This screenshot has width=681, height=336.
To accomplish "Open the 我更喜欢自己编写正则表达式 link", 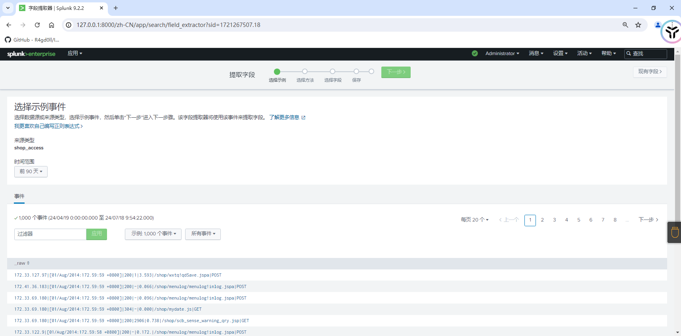I will coord(48,126).
